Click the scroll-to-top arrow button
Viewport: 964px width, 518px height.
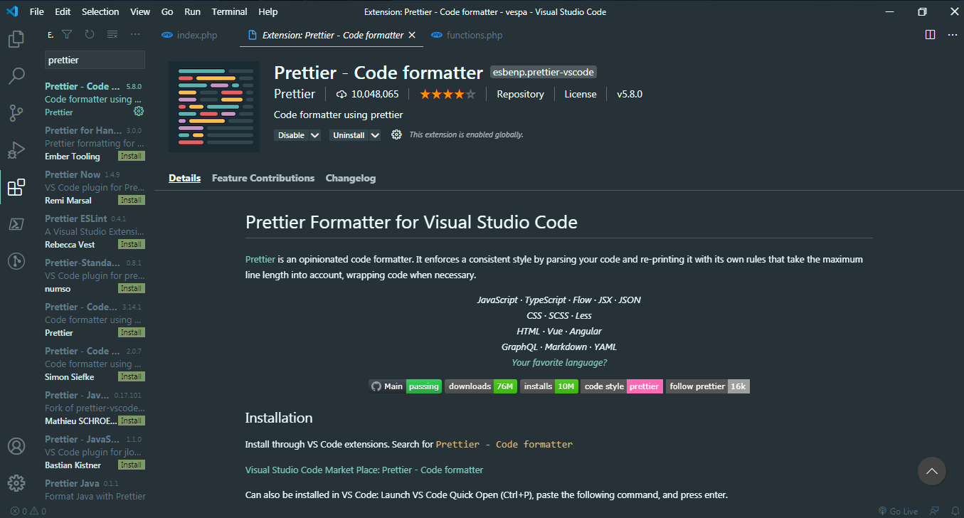coord(932,471)
